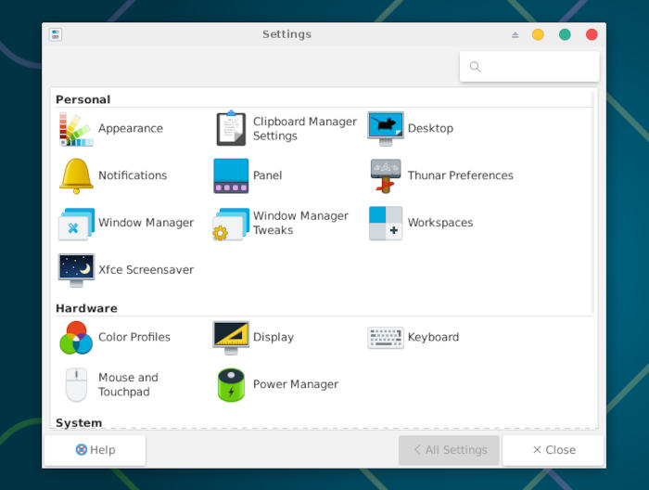The height and width of the screenshot is (490, 649).
Task: Click the All Settings button
Action: tap(449, 450)
